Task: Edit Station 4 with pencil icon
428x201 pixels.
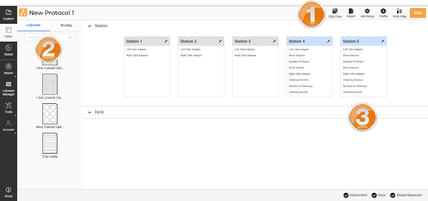Action: click(x=328, y=41)
